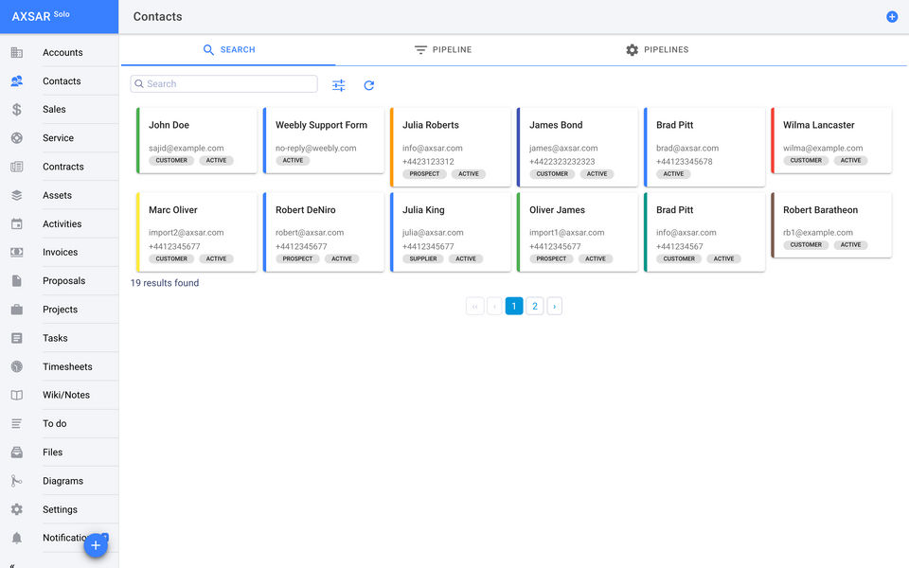Go to next page arrow in pagination
Viewport: 909px width, 568px height.
click(555, 306)
